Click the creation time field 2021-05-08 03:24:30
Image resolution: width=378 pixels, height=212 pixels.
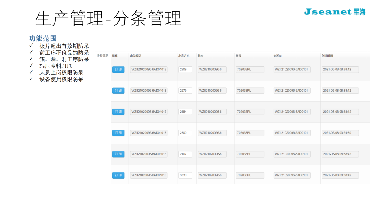click(x=340, y=133)
